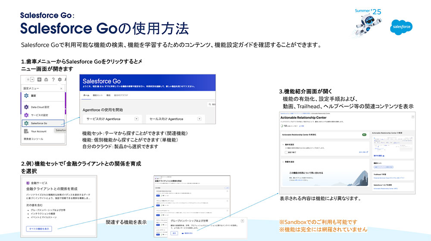Click the 1/2 steps progress ring
431x241 pixels.
pyautogui.click(x=282, y=126)
